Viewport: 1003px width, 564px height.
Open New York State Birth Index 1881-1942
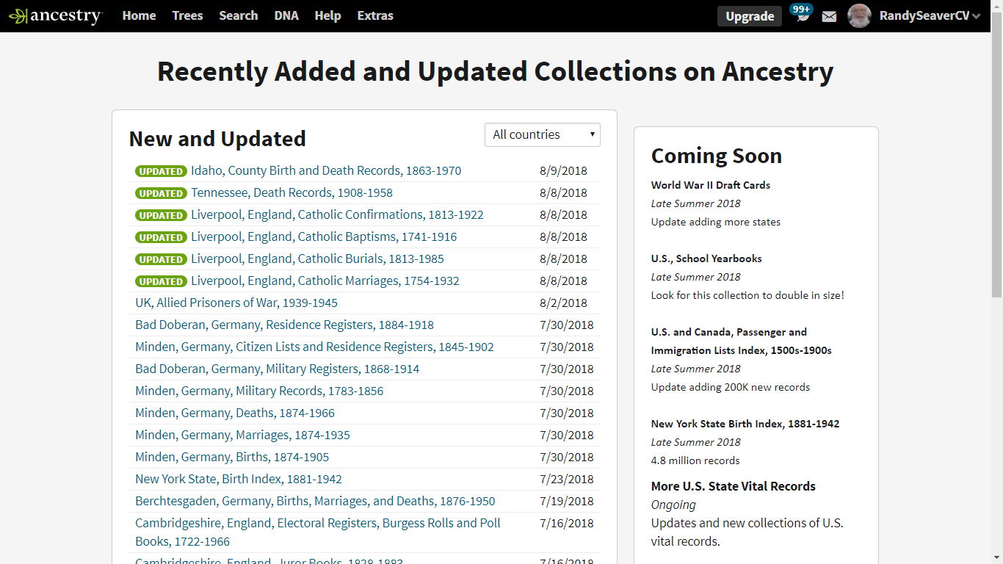(237, 479)
